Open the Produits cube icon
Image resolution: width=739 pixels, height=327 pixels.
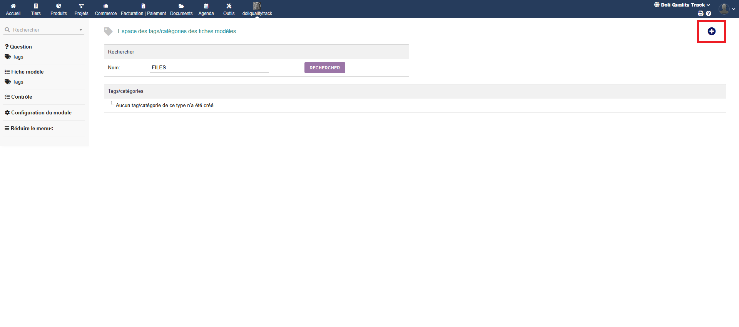(x=59, y=6)
